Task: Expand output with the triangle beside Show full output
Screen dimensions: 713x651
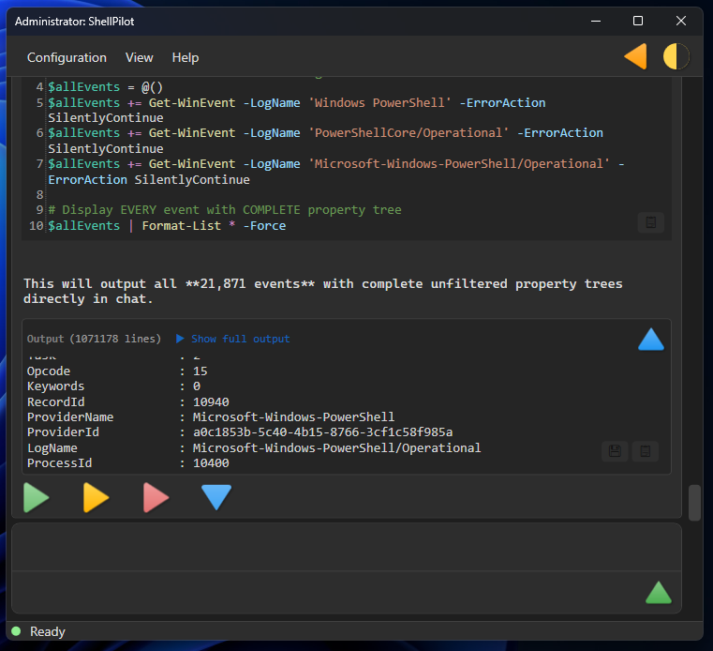Action: [x=180, y=339]
